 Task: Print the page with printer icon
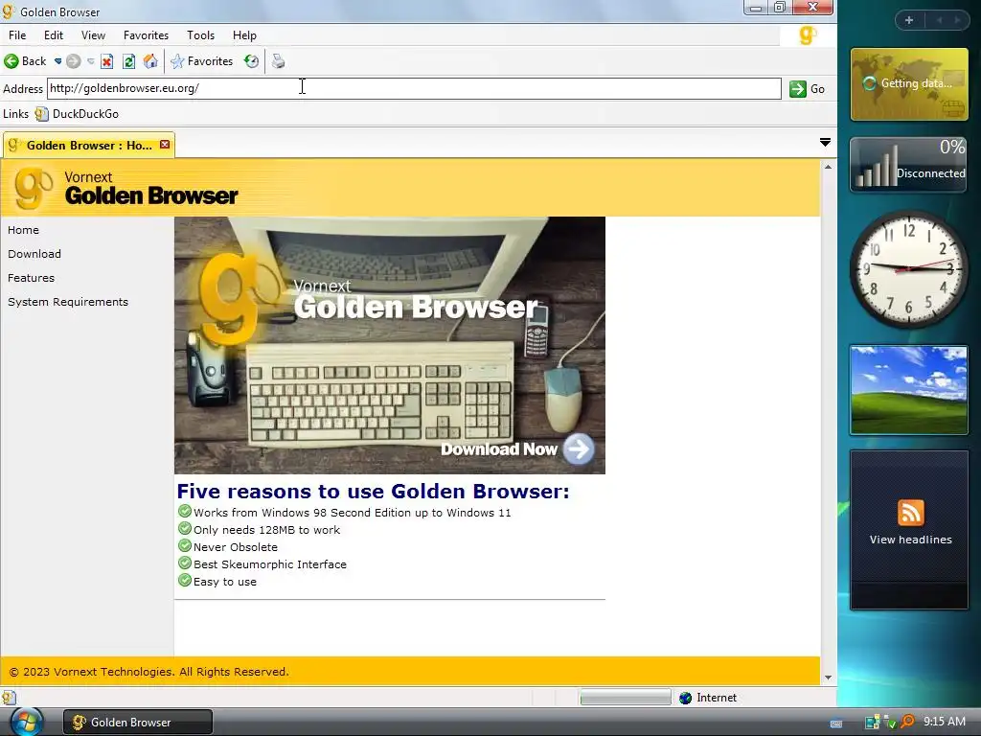tap(279, 61)
